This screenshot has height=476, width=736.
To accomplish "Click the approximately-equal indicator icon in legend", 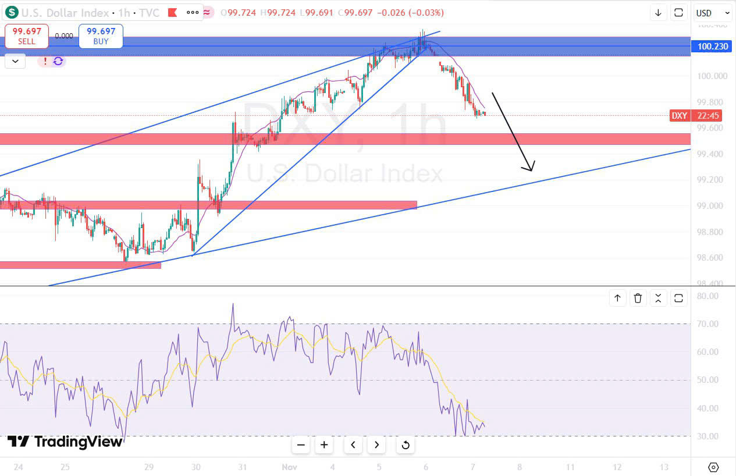I will click(208, 12).
